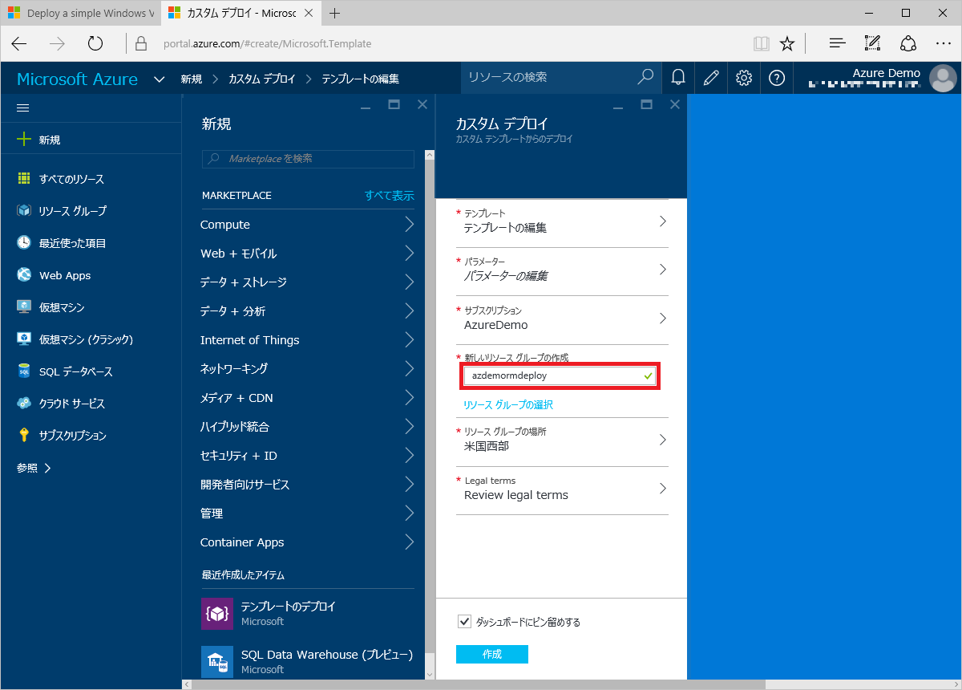Viewport: 962px width, 690px height.
Task: Open サブスクリプション key icon
Action: pos(24,435)
